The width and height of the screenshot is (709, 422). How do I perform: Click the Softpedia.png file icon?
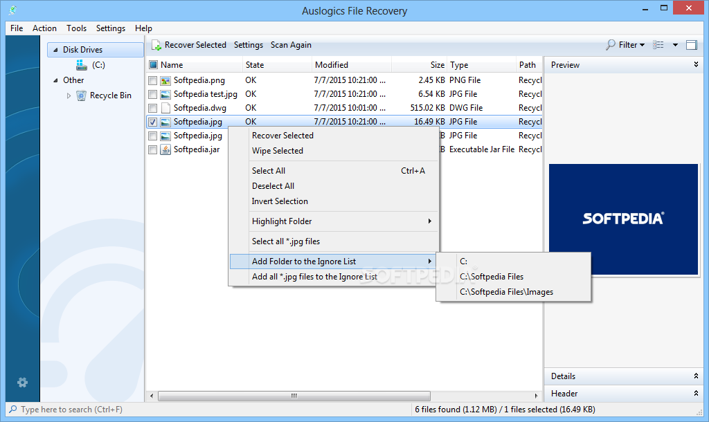(165, 80)
